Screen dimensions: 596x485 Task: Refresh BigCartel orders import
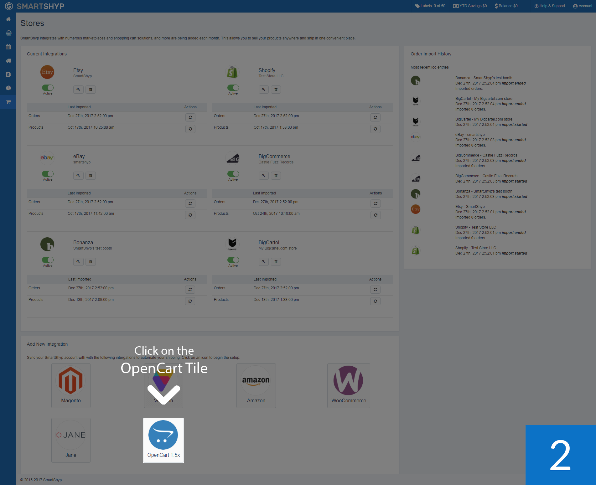(375, 290)
